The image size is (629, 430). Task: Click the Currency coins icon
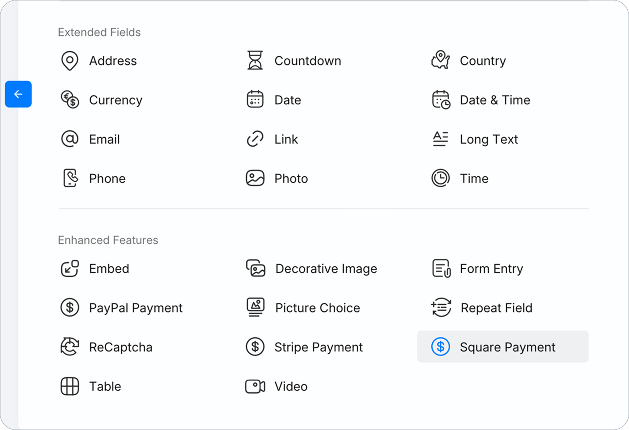(70, 99)
